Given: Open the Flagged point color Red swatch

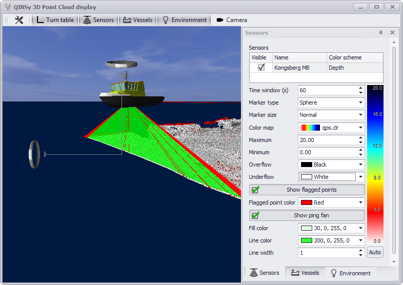Looking at the screenshot, I should point(307,202).
